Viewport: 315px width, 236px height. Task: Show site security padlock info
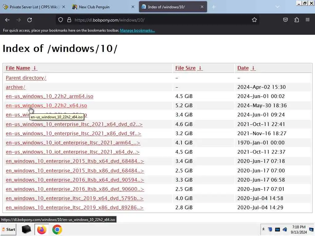[69, 20]
